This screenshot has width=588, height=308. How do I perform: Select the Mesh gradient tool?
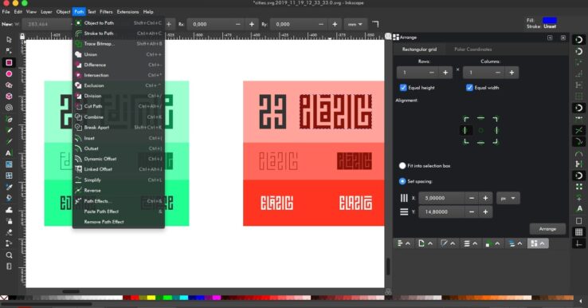(9, 176)
